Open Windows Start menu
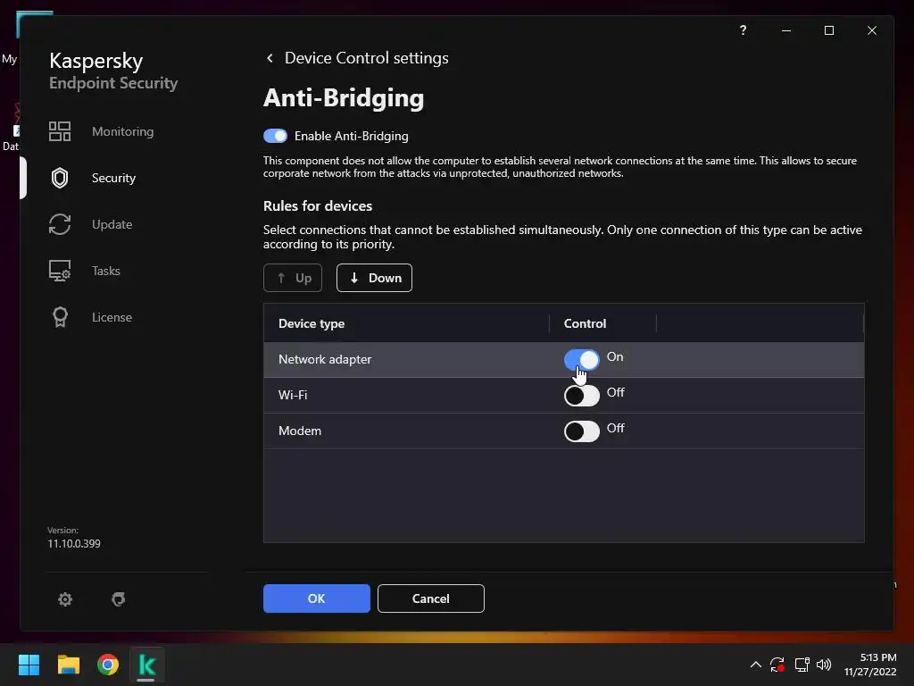 click(29, 665)
